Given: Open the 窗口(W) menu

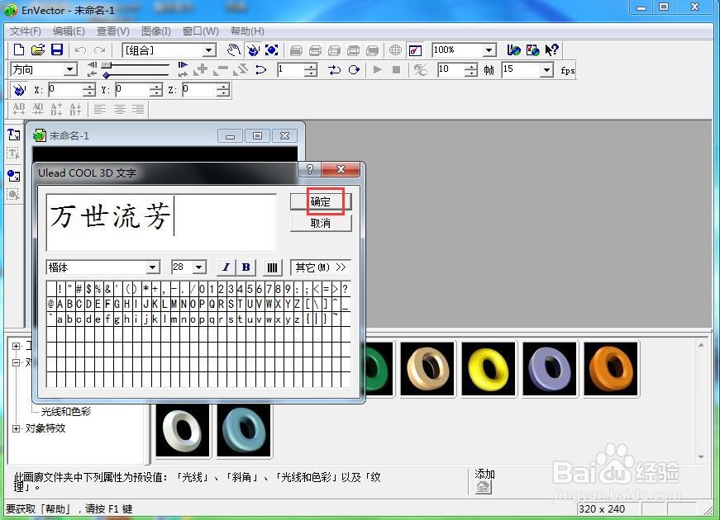Looking at the screenshot, I should tap(201, 31).
